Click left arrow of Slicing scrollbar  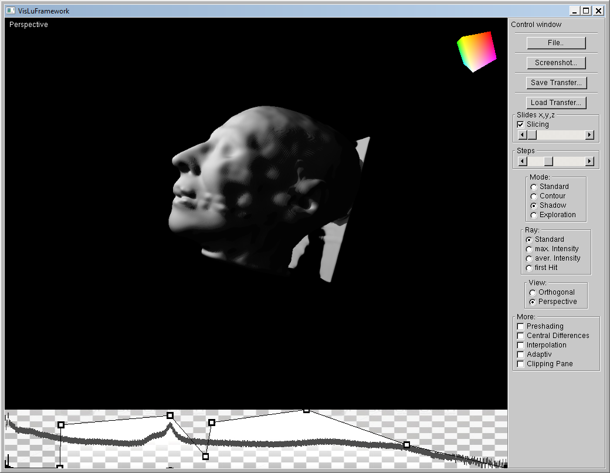(x=521, y=135)
